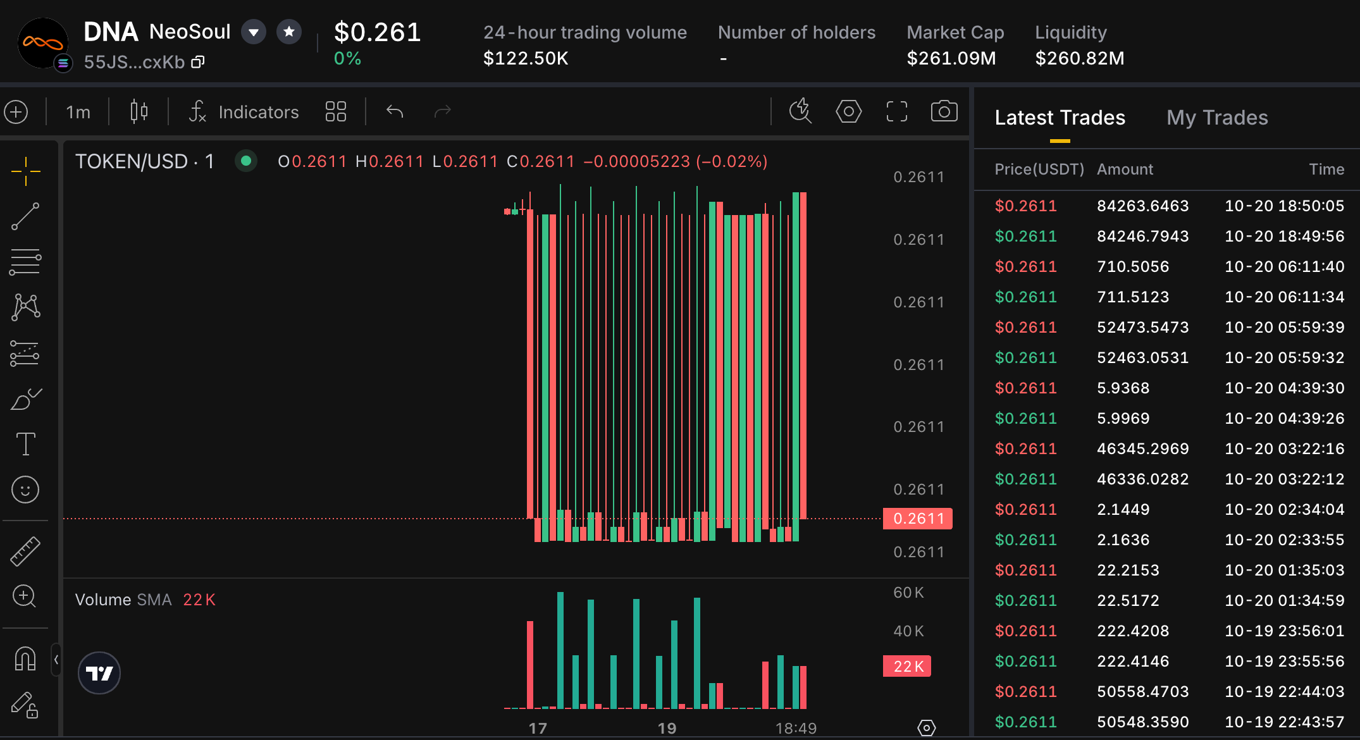
Task: Copy the 55JS...cxKb contract address
Action: [198, 62]
